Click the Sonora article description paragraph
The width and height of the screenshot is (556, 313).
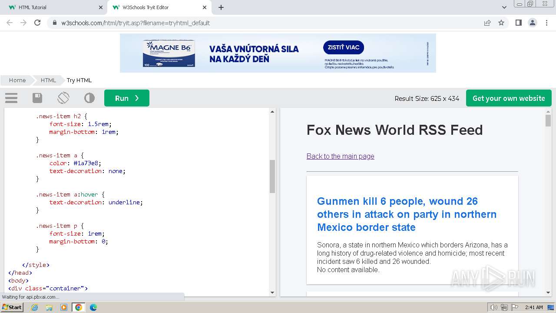point(412,253)
